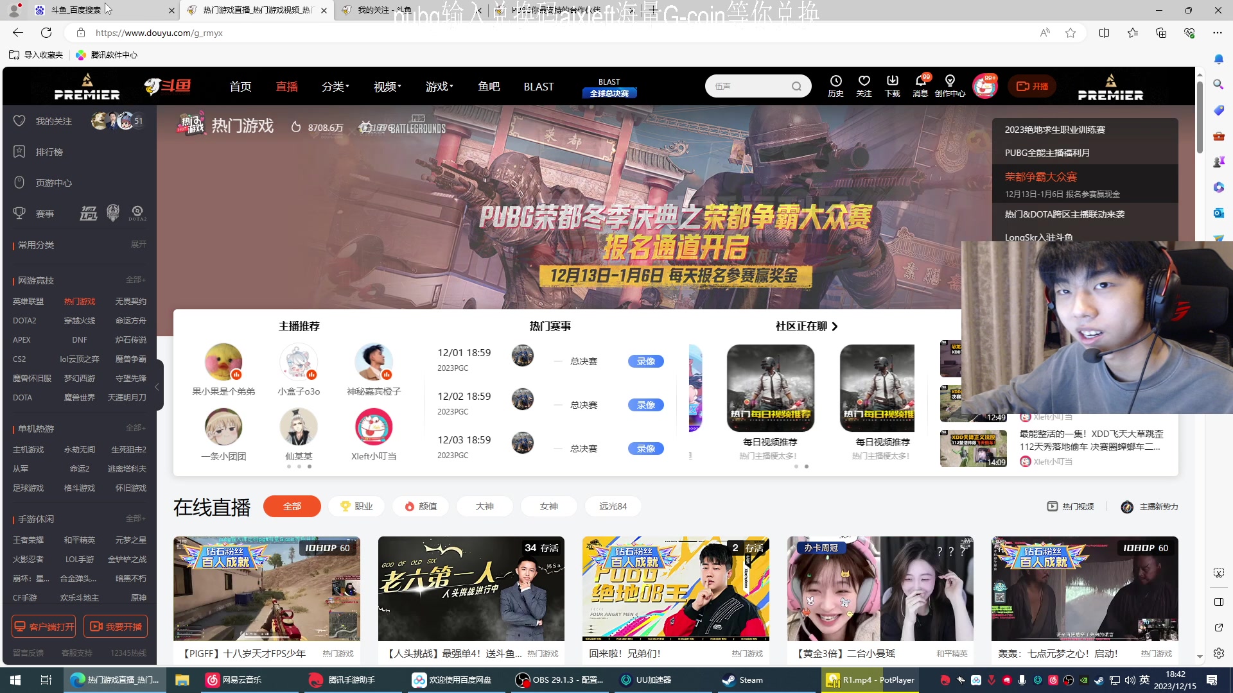
Task: Open Edge sidebar settings gear
Action: coord(1218,653)
